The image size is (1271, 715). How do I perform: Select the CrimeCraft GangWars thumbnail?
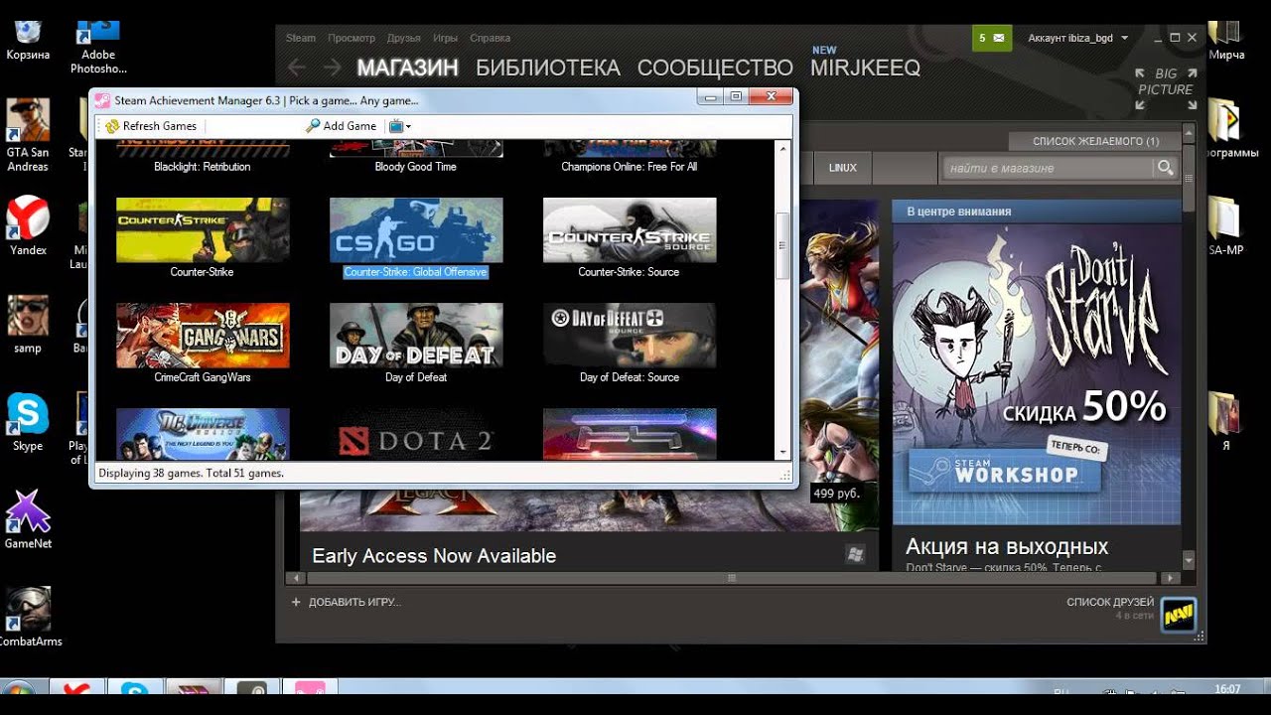pos(203,336)
